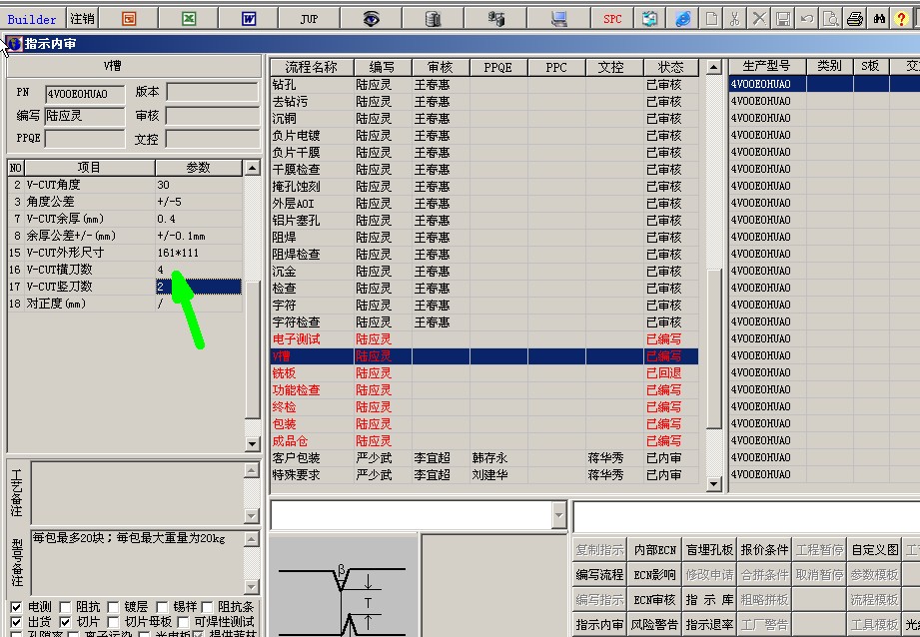Open the dropdown arrow below the process list
The image size is (920, 637).
click(558, 515)
